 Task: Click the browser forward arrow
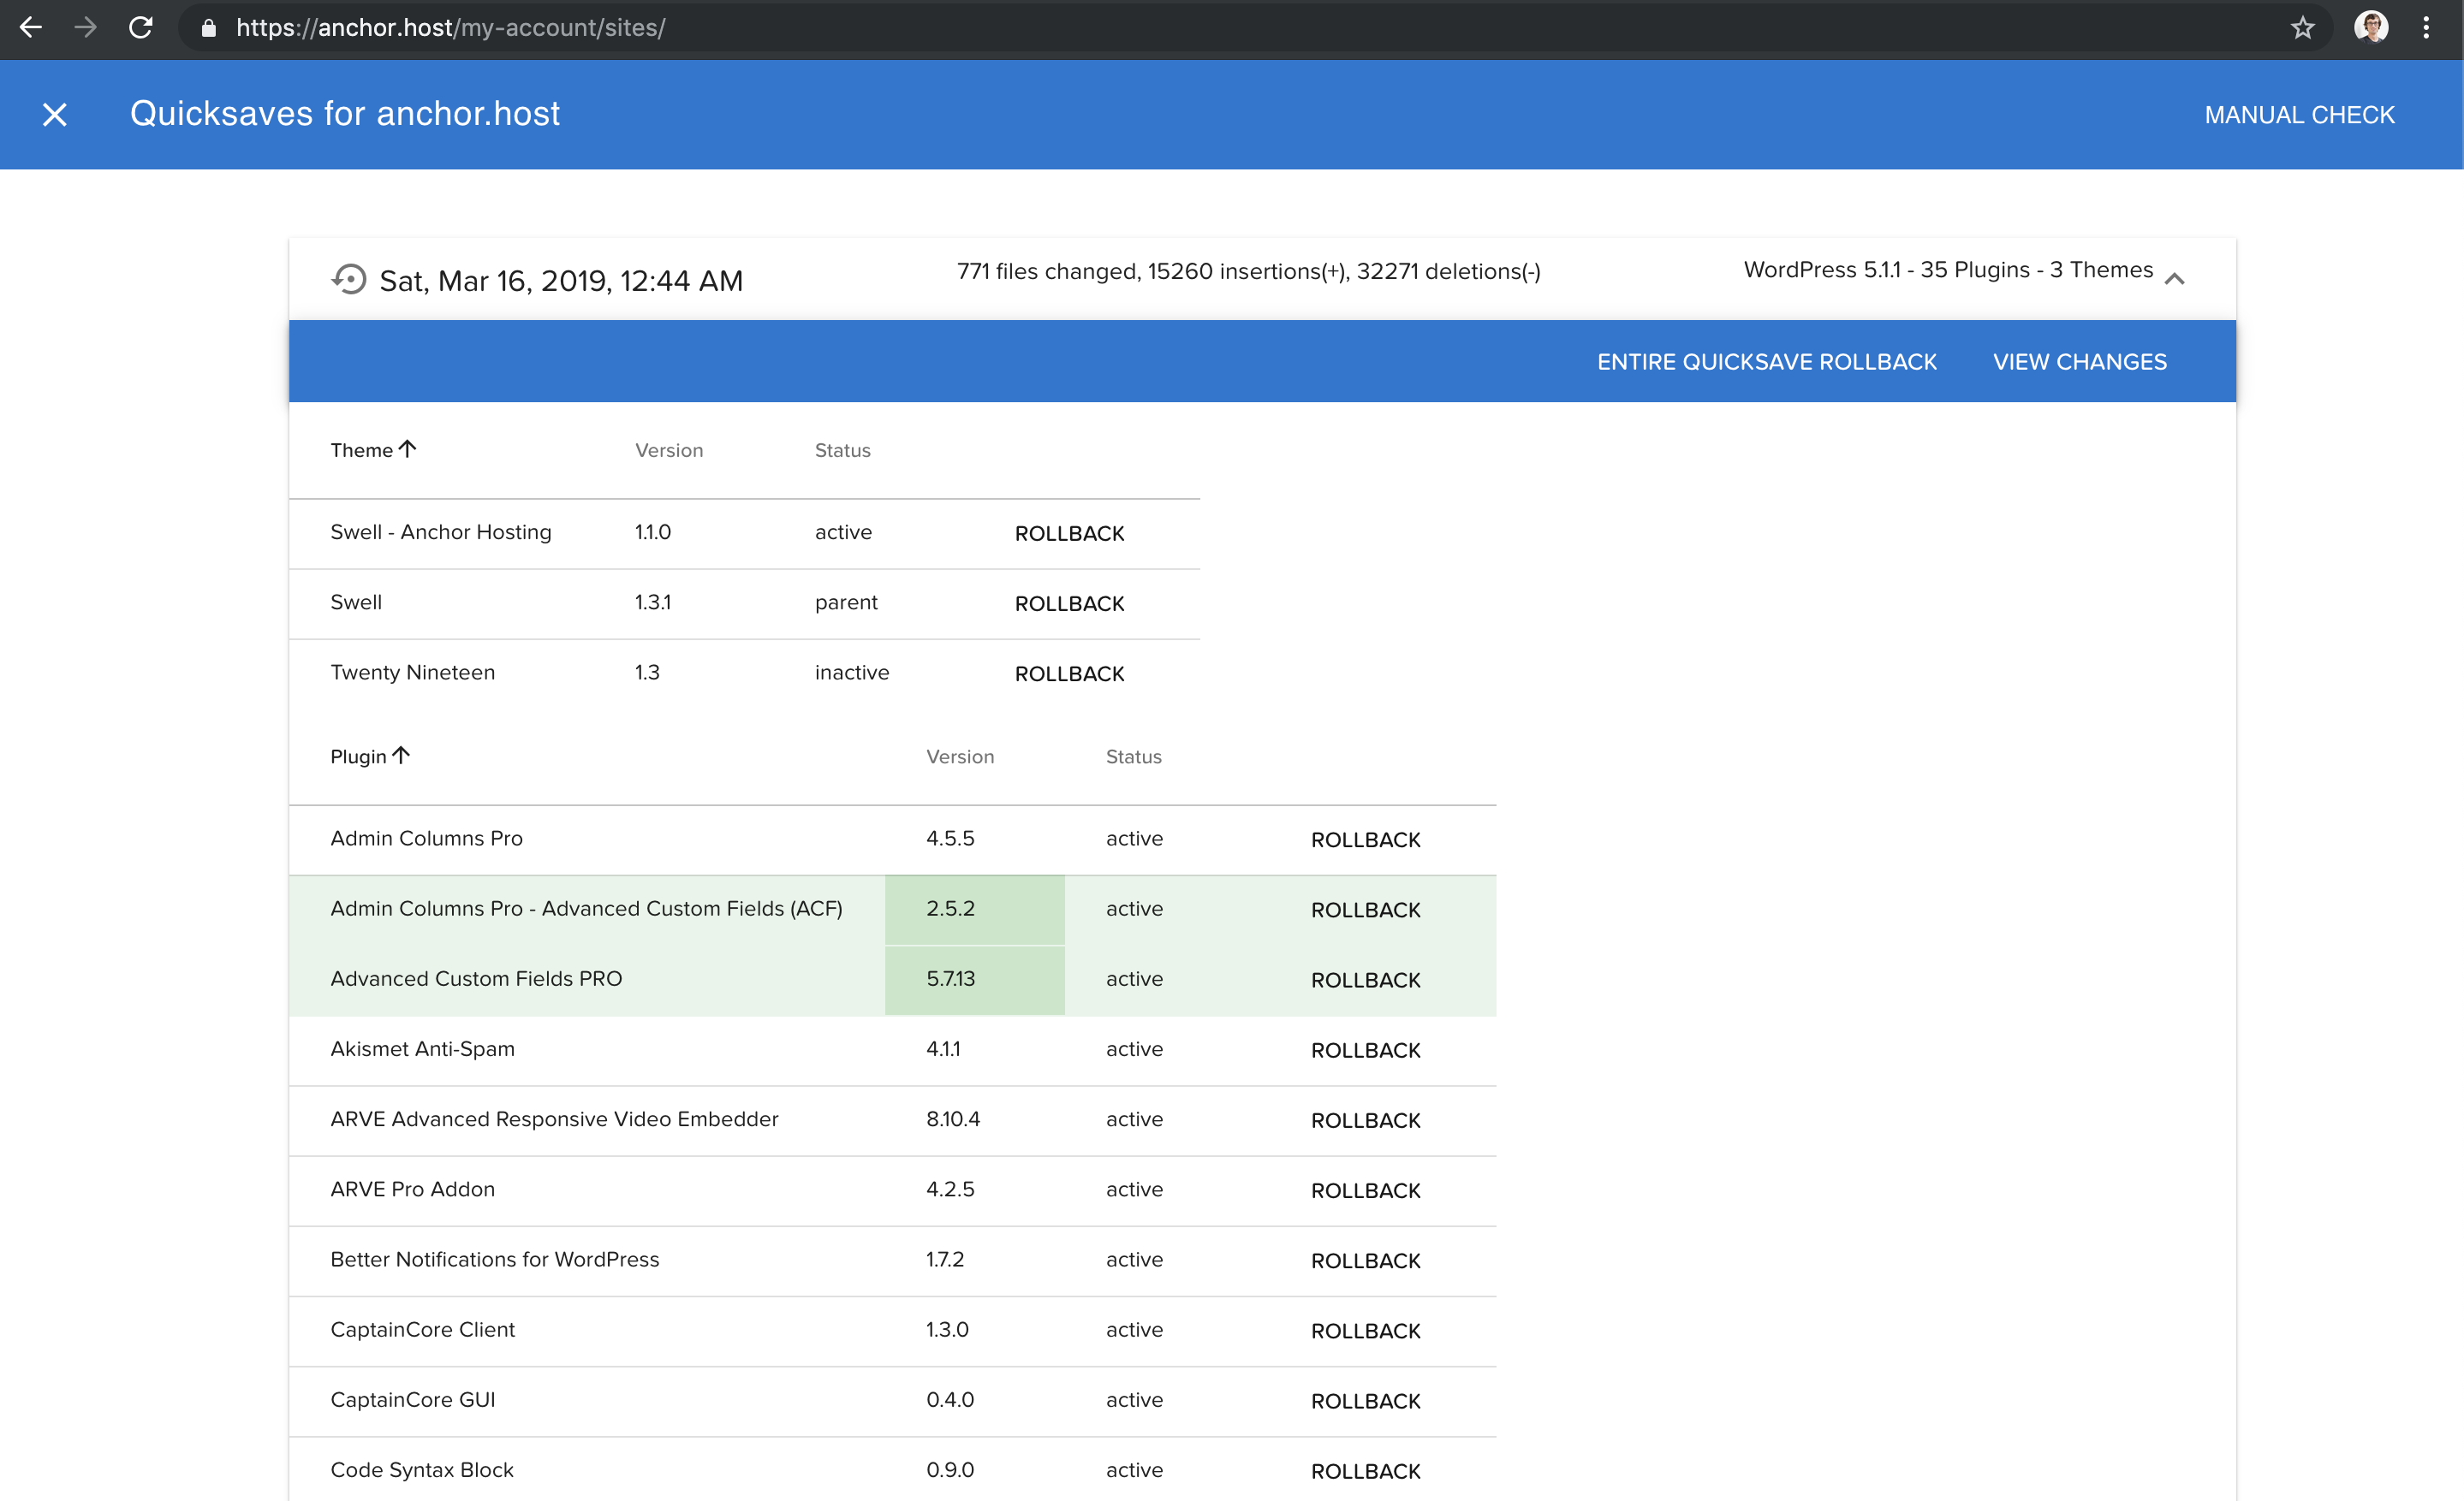coord(86,28)
